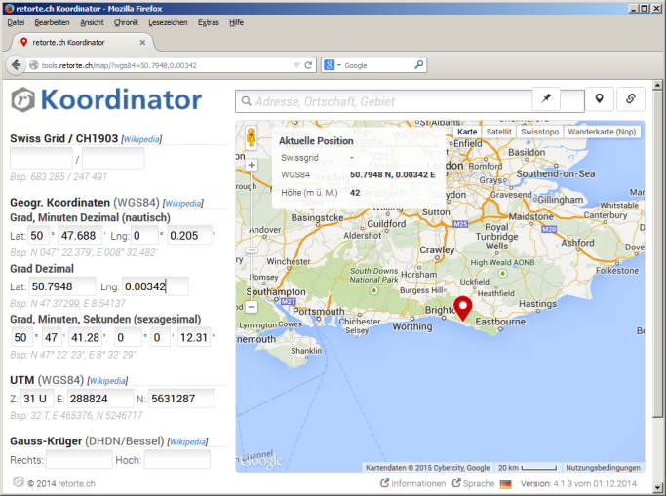Click the retorte logo icon in footer
666x496 pixels.
(19, 482)
